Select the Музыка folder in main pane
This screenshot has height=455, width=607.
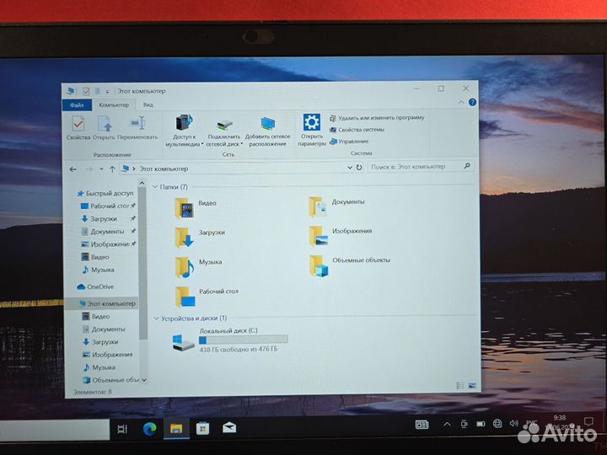(x=198, y=266)
